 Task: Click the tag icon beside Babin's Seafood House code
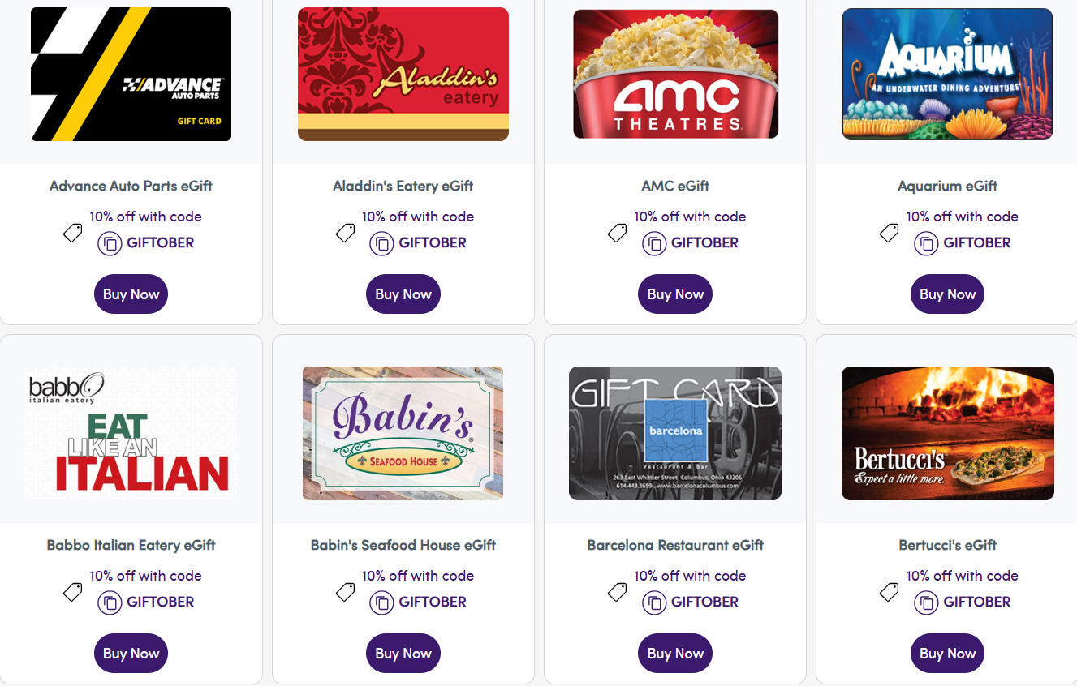click(345, 592)
